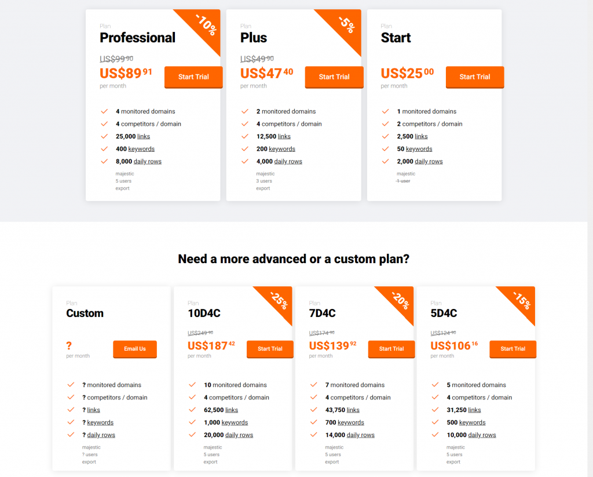Click the -25% discount ribbon on 10D4C
Image resolution: width=593 pixels, height=477 pixels.
coord(279,300)
